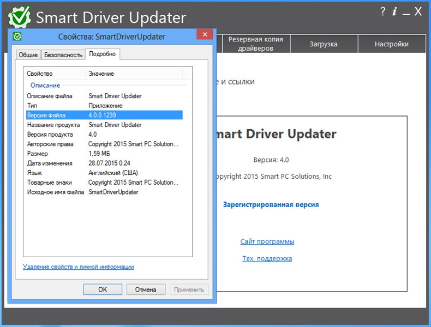This screenshot has height=327, width=431.
Task: Select the Исходное имя файла row
Action: (104, 192)
